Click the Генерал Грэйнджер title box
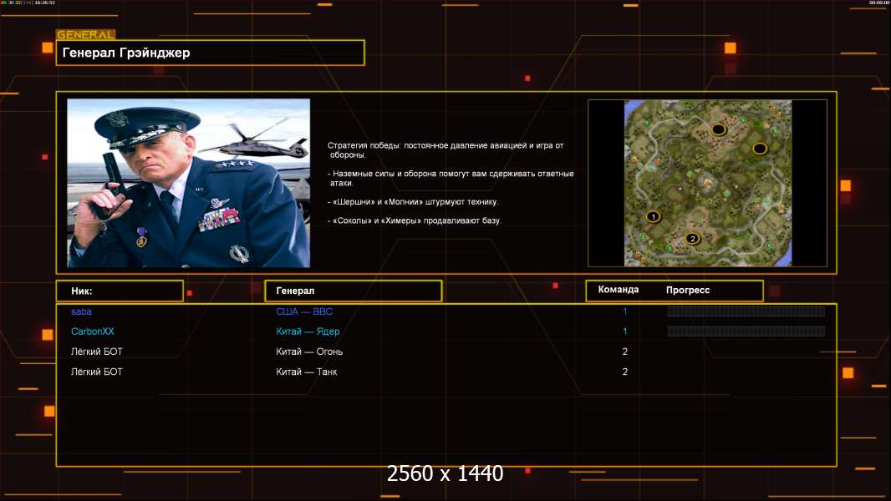This screenshot has width=891, height=501. point(210,53)
